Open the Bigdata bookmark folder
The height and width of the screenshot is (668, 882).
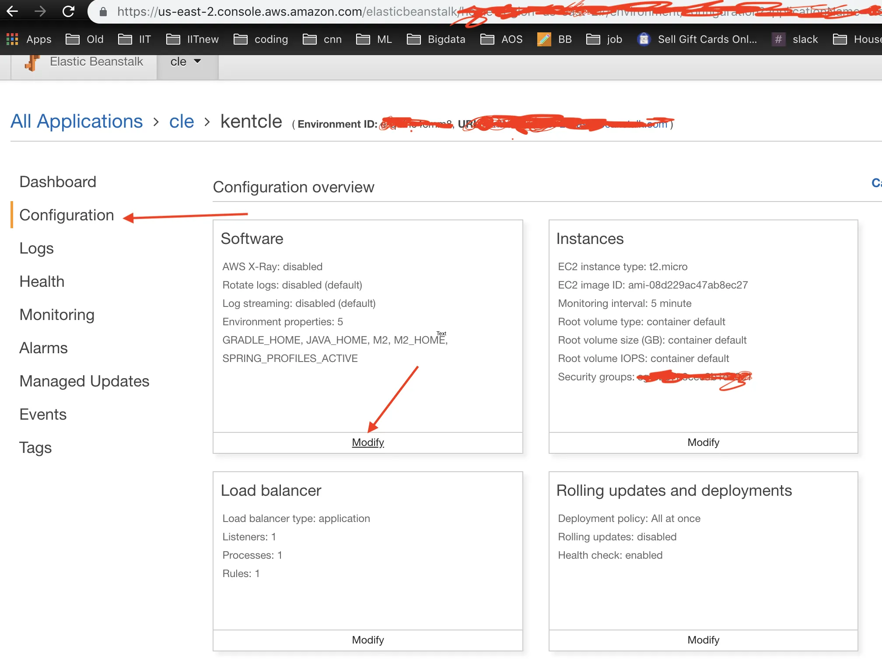pyautogui.click(x=436, y=39)
